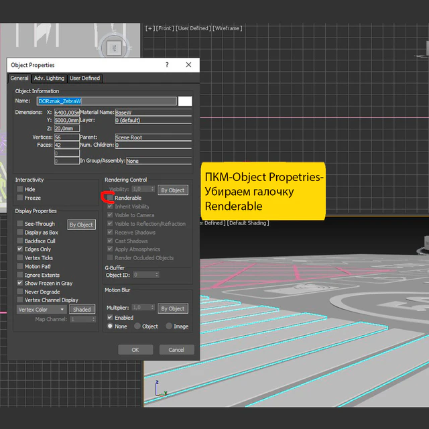Click Map Channel spinner arrows
This screenshot has height=429, width=429.
click(x=94, y=319)
